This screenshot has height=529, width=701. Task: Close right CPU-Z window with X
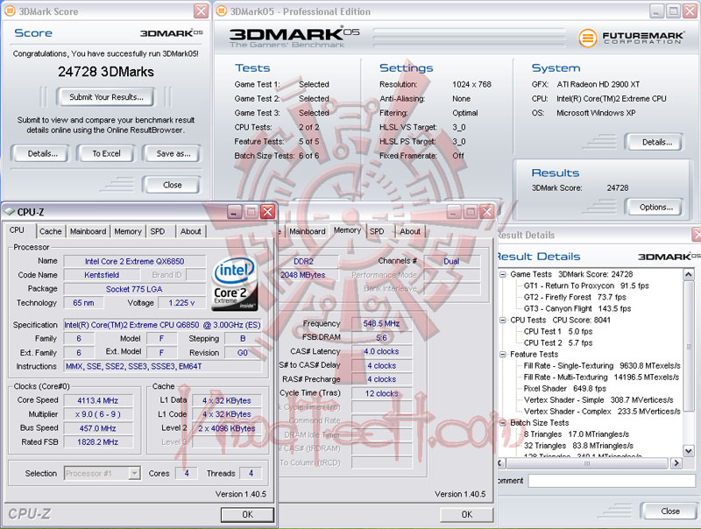(487, 212)
